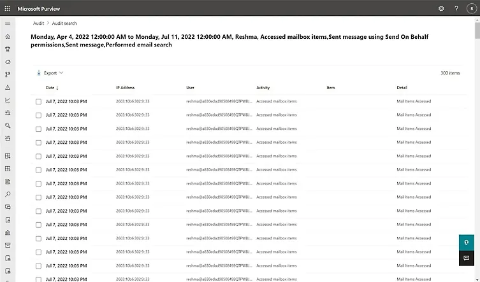The width and height of the screenshot is (480, 282).
Task: Open Compliance Manager trophy icon
Action: [8, 49]
